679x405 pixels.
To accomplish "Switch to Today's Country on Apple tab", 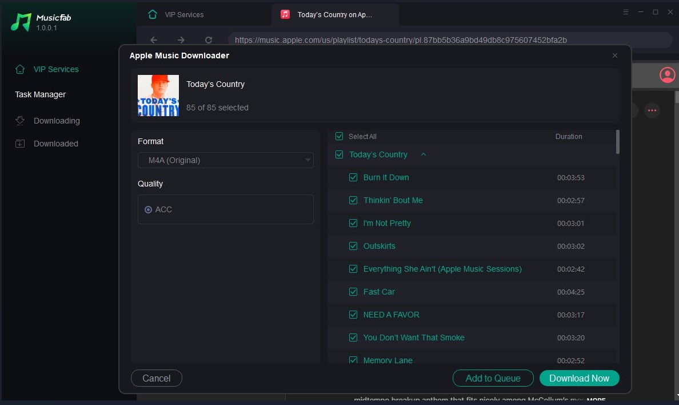I will point(335,14).
